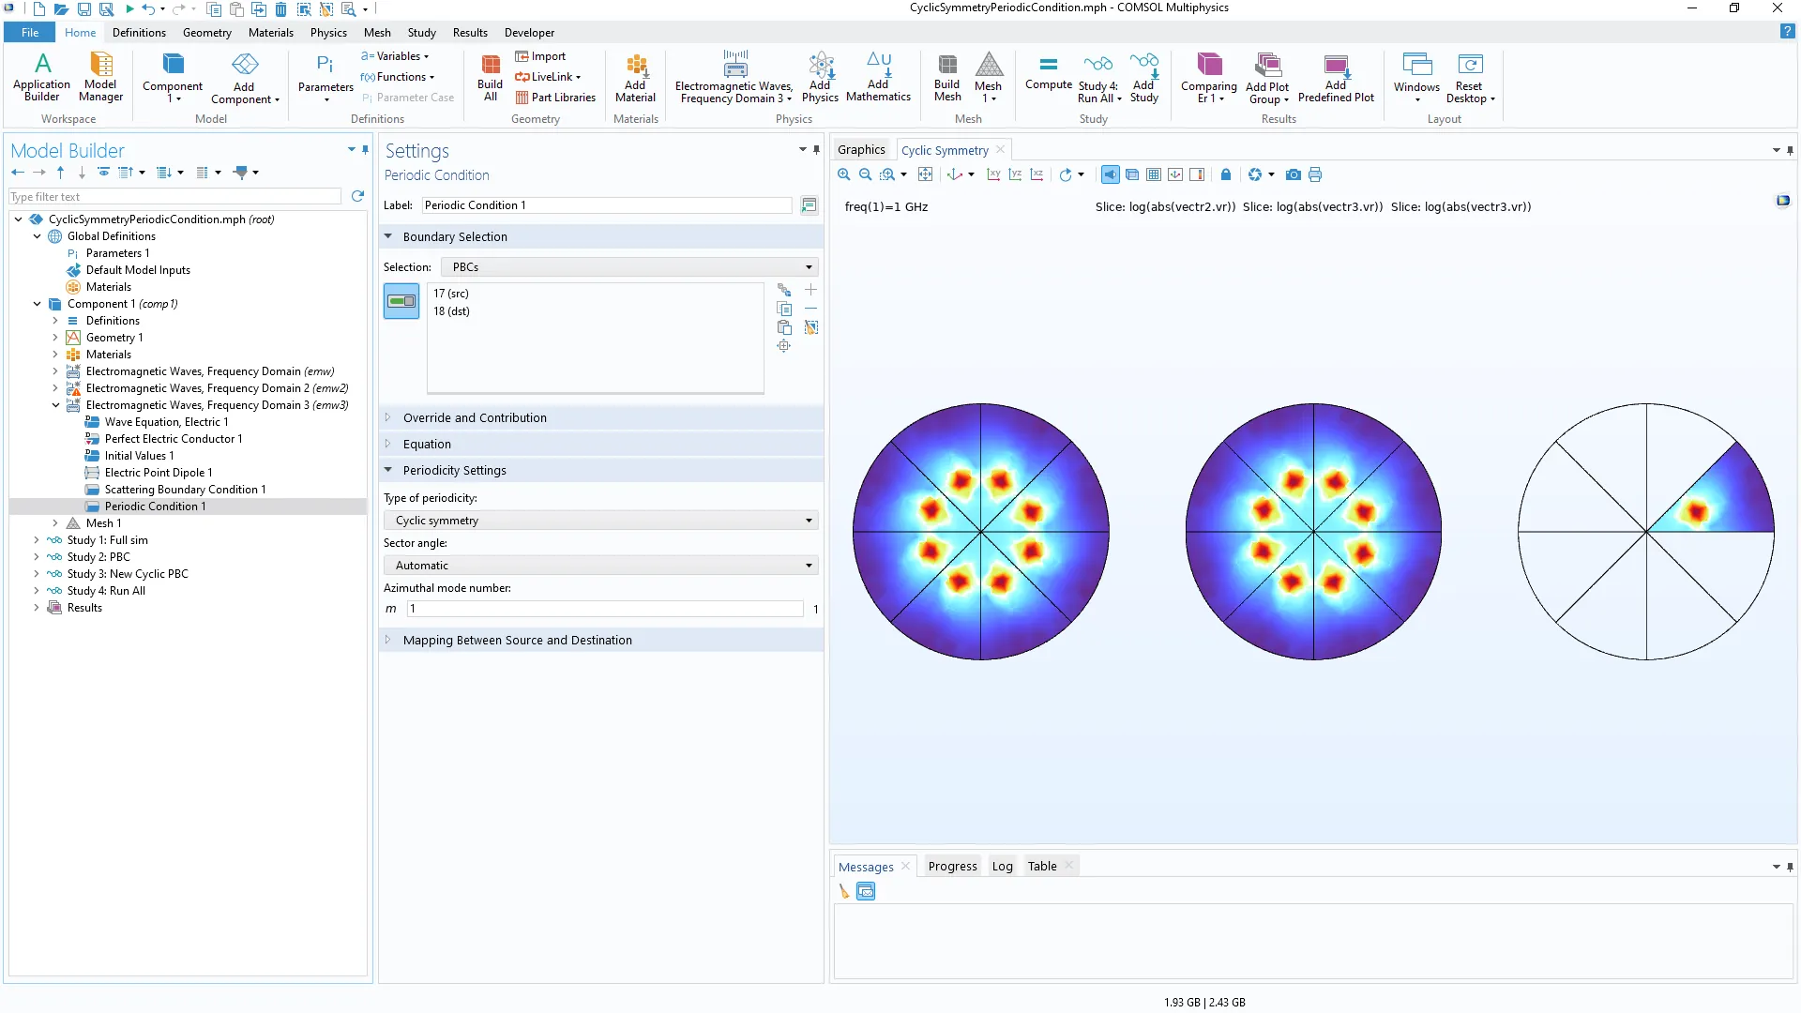Viewport: 1801px width, 1013px height.
Task: Open the Sector angle Automatic dropdown
Action: 600,566
